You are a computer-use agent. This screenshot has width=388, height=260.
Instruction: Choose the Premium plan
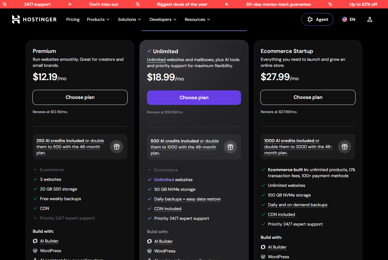(80, 97)
